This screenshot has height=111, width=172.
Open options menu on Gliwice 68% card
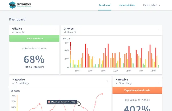tap(56, 30)
